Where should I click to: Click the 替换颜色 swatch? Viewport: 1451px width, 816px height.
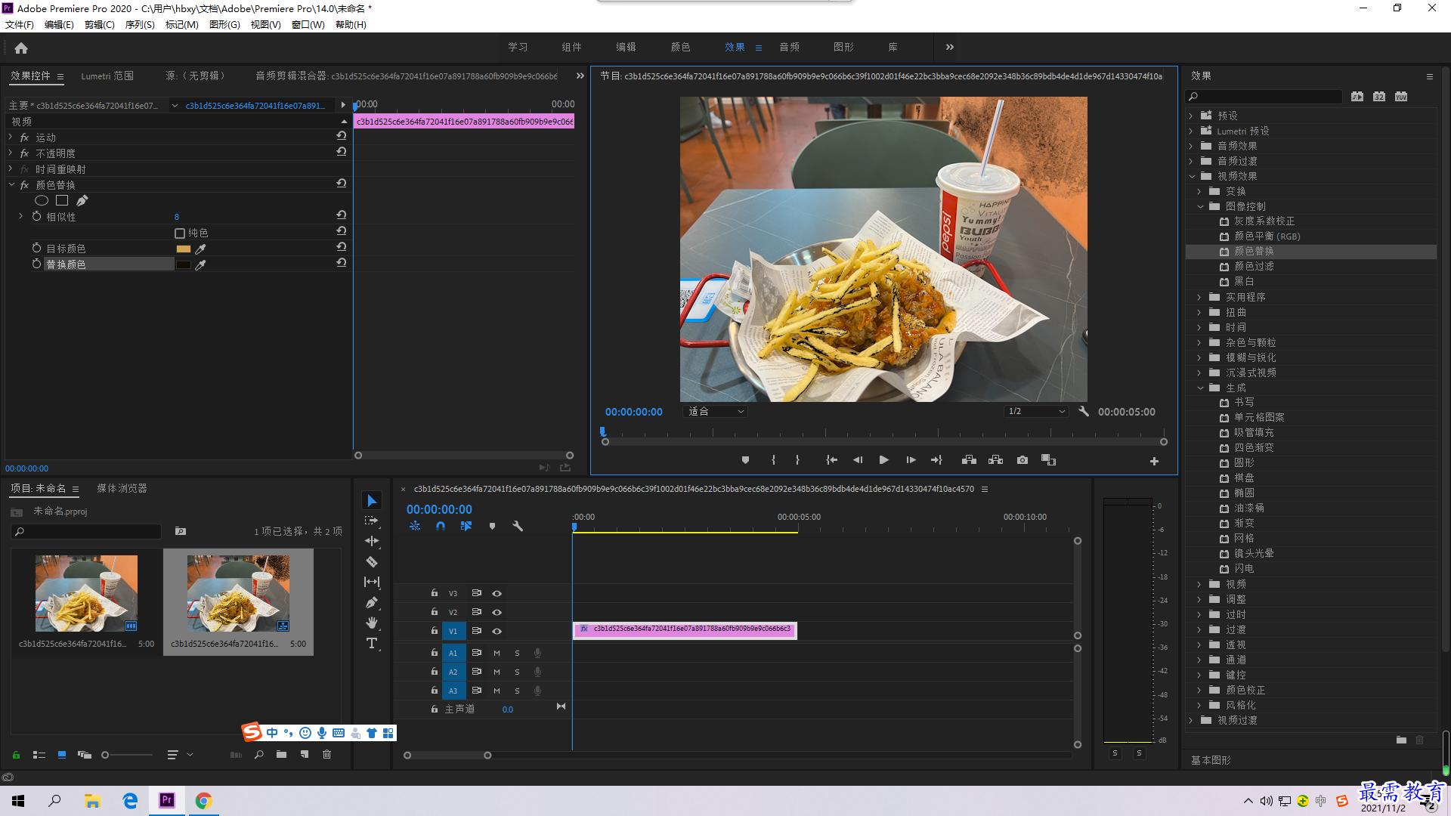[183, 264]
